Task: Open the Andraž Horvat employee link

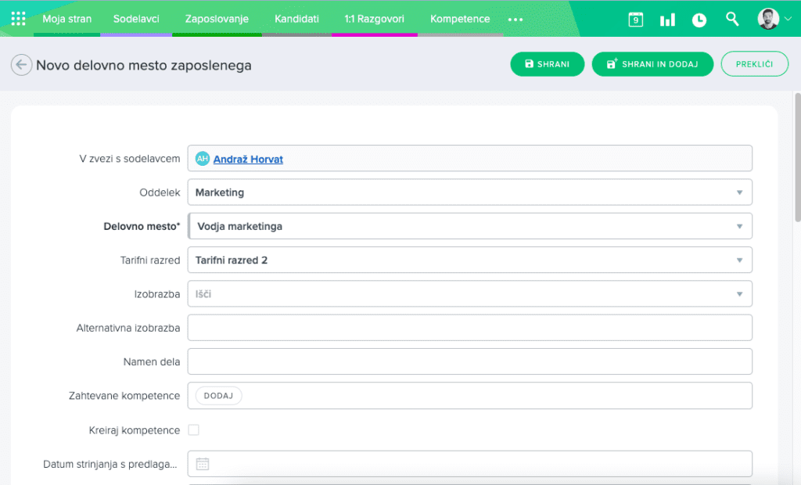Action: click(248, 159)
